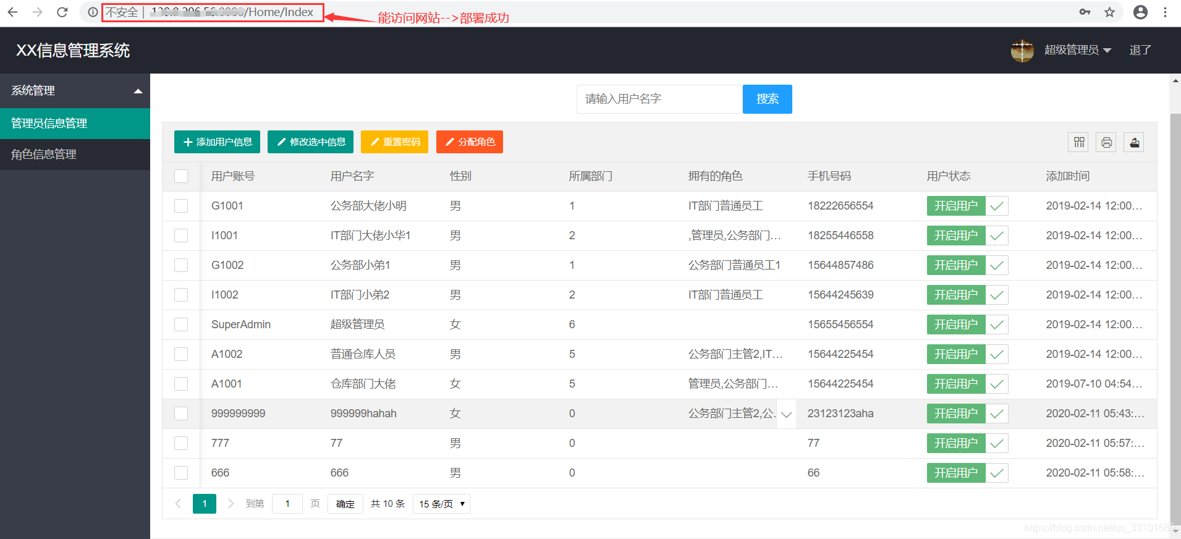Click 重置密码 button

[394, 142]
